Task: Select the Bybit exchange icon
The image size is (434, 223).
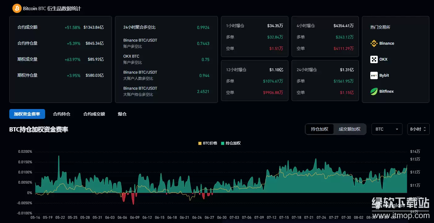Action: [374, 75]
